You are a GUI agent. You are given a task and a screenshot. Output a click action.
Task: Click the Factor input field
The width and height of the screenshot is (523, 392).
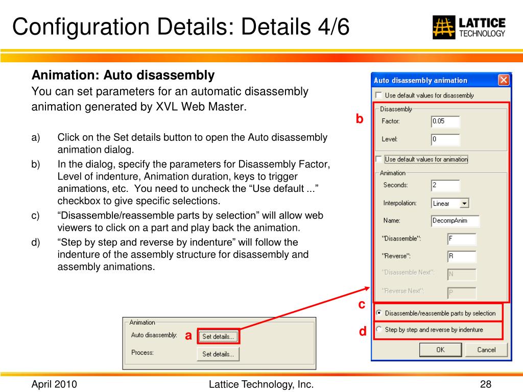(x=445, y=121)
